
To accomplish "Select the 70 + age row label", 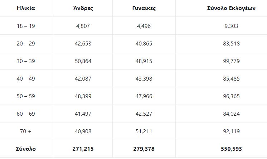I will click(26, 131).
